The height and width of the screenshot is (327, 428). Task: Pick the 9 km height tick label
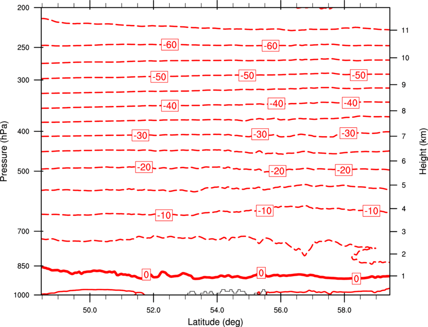[404, 85]
